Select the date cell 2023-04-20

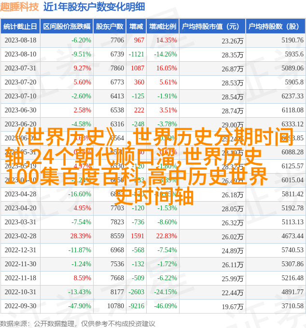(x=20, y=208)
